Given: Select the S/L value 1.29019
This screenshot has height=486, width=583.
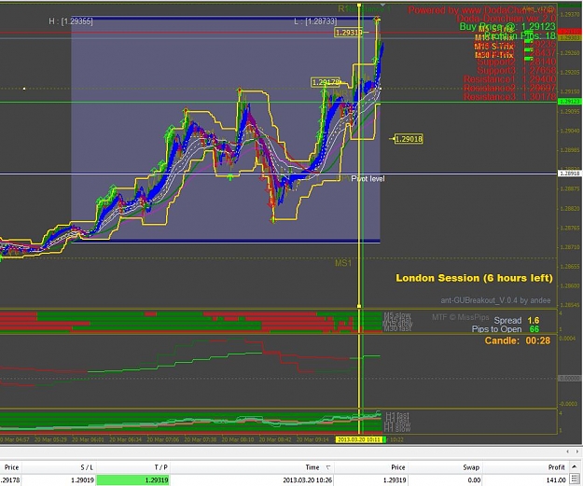Looking at the screenshot, I should coord(82,480).
